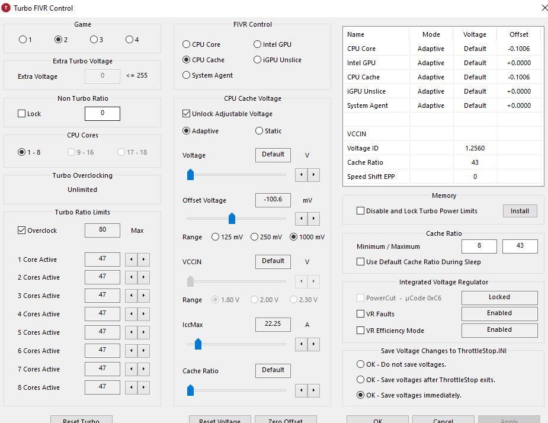548x423 pixels.
Task: Step the Offset Voltage right
Action: pos(313,219)
